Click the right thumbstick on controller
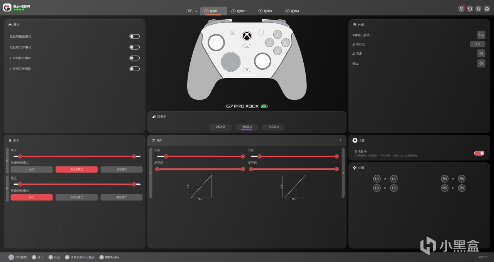This screenshot has width=494, height=262. (262, 61)
